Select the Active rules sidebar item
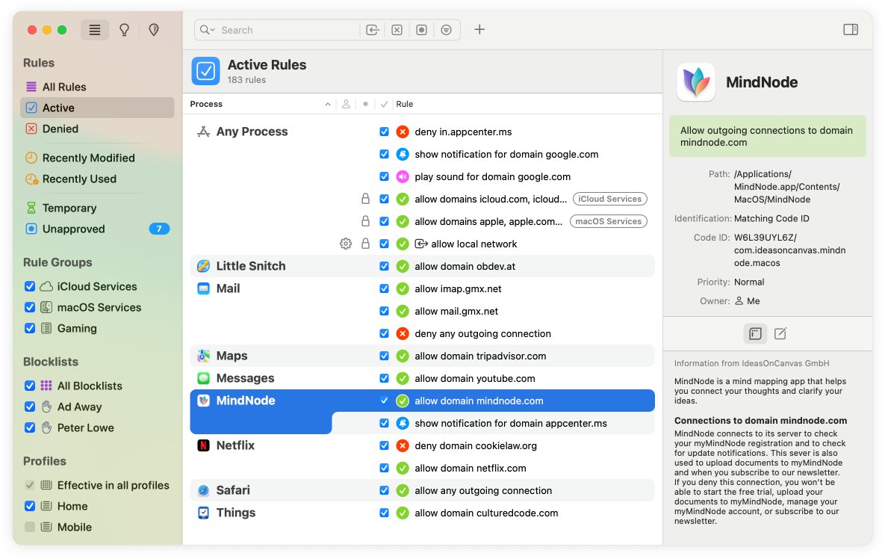The width and height of the screenshot is (885, 559). (x=97, y=108)
